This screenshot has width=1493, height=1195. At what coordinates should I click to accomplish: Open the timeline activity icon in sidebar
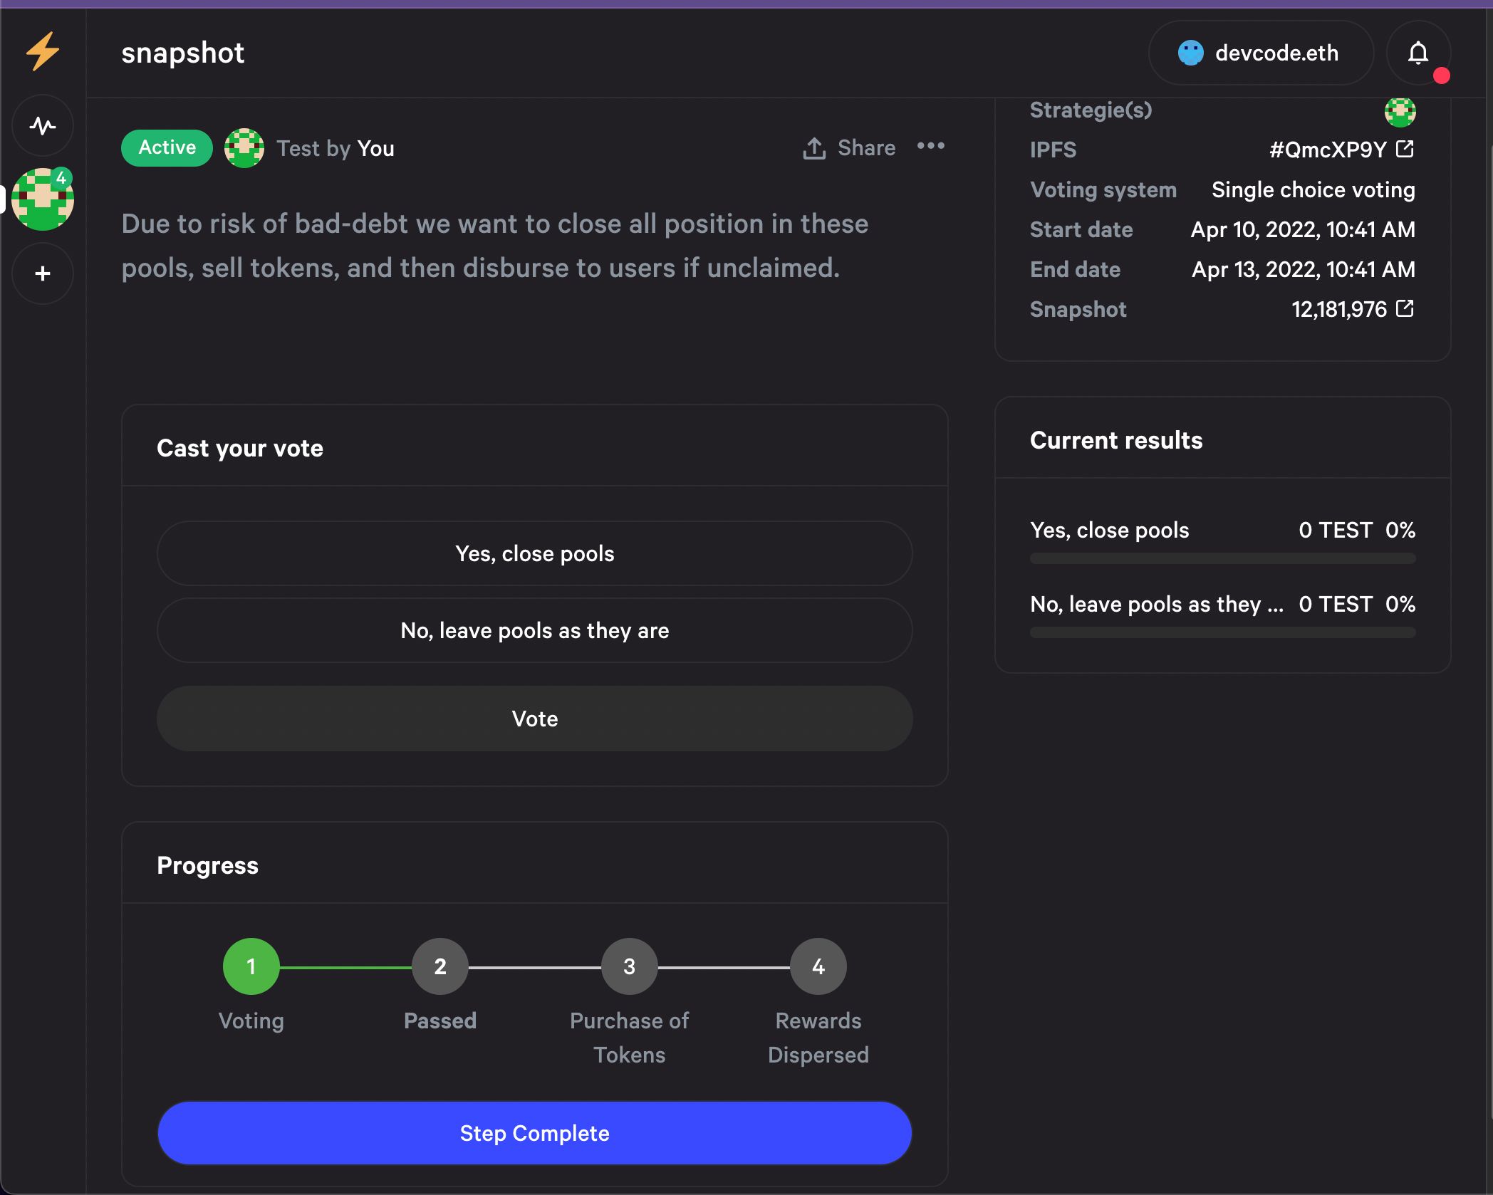click(43, 126)
